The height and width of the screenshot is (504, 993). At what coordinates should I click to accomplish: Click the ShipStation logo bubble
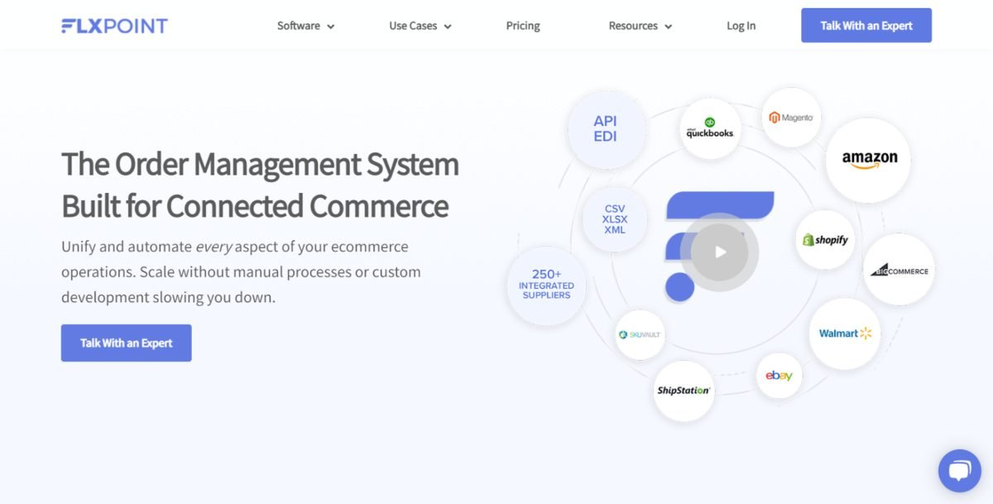tap(684, 391)
